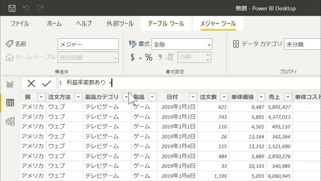Increase decimal places with up stepper
This screenshot has height=181, width=321.
[208, 55]
